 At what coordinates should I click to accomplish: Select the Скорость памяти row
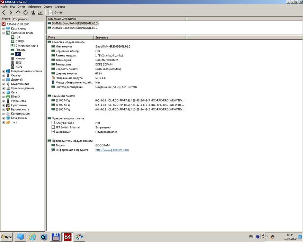tap(116, 69)
